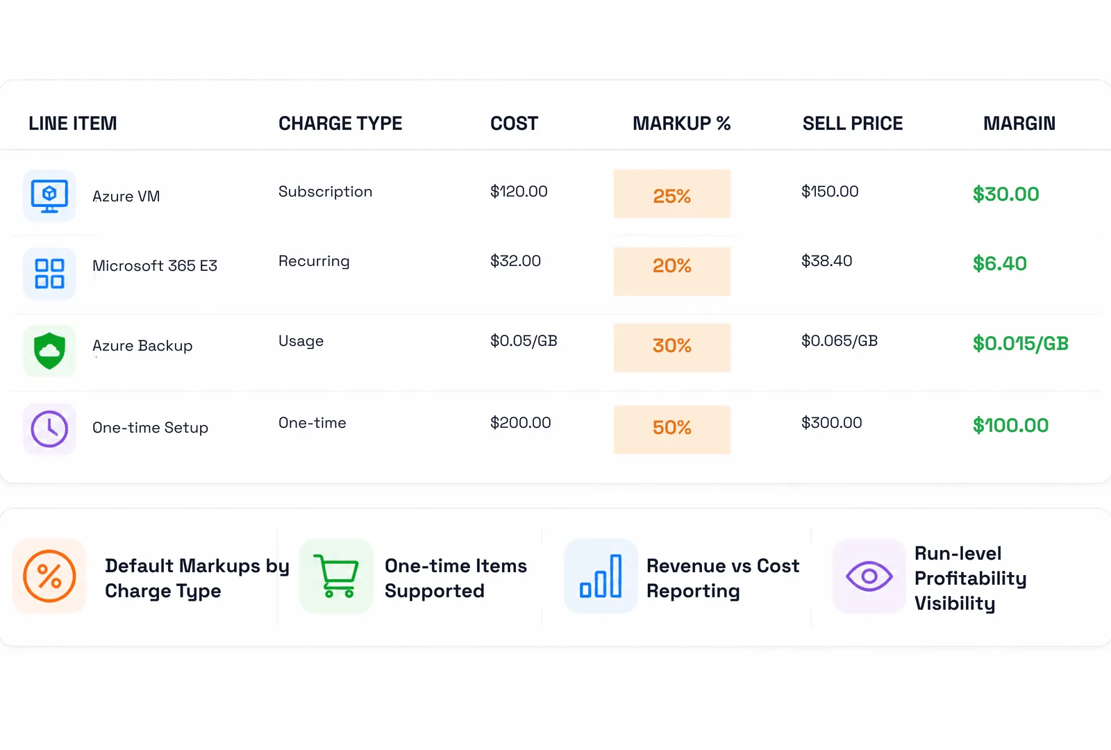
Task: Click the $38.40 sell price
Action: tap(826, 261)
